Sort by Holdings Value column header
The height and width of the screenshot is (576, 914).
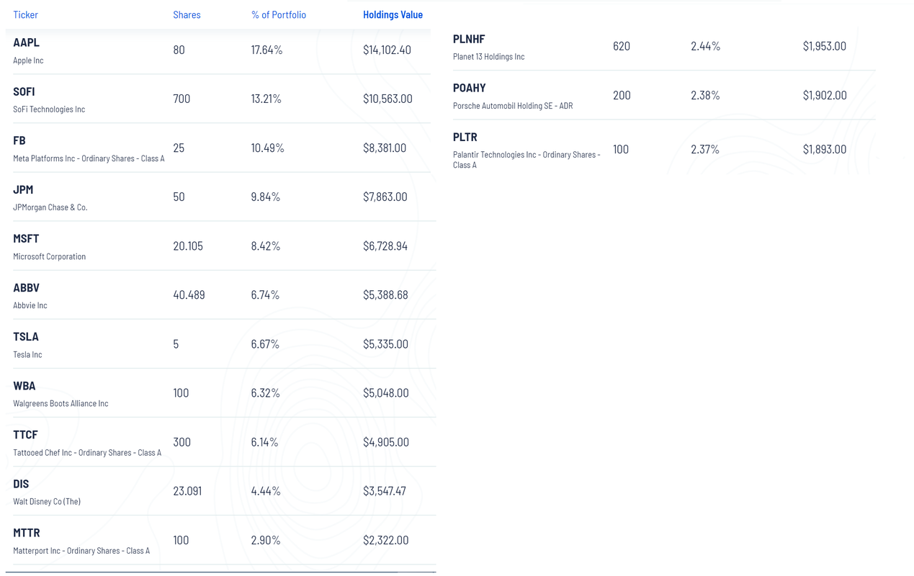[393, 14]
